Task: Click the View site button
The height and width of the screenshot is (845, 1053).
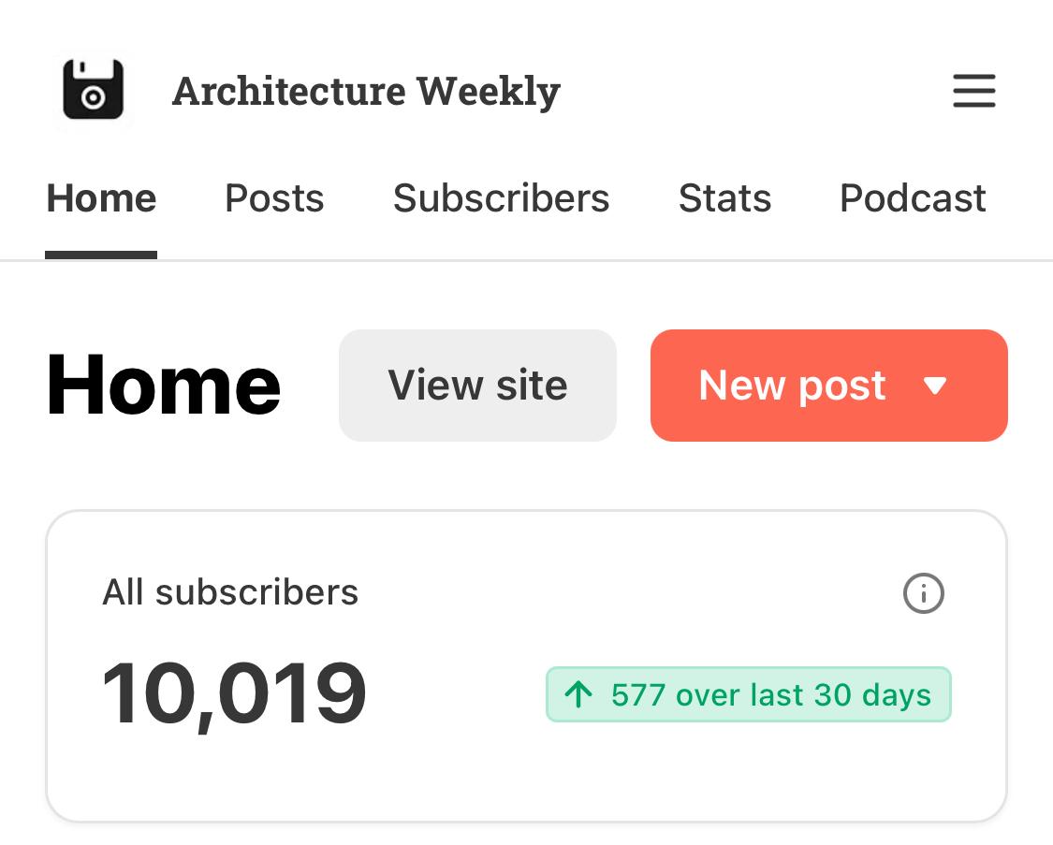Action: 477,386
